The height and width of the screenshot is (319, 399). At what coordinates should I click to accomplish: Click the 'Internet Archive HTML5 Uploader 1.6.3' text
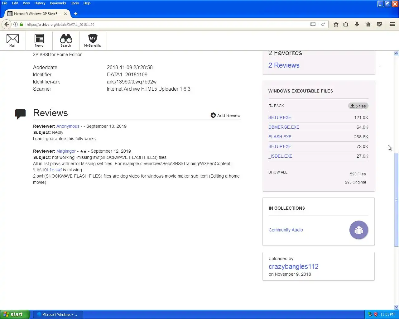(148, 89)
